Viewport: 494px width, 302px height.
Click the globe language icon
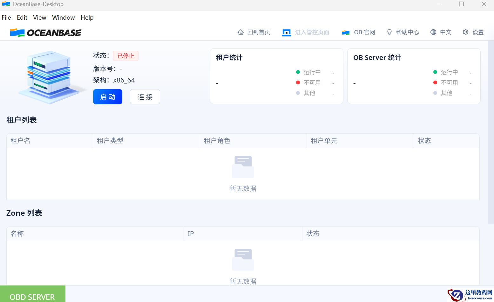[x=433, y=32]
